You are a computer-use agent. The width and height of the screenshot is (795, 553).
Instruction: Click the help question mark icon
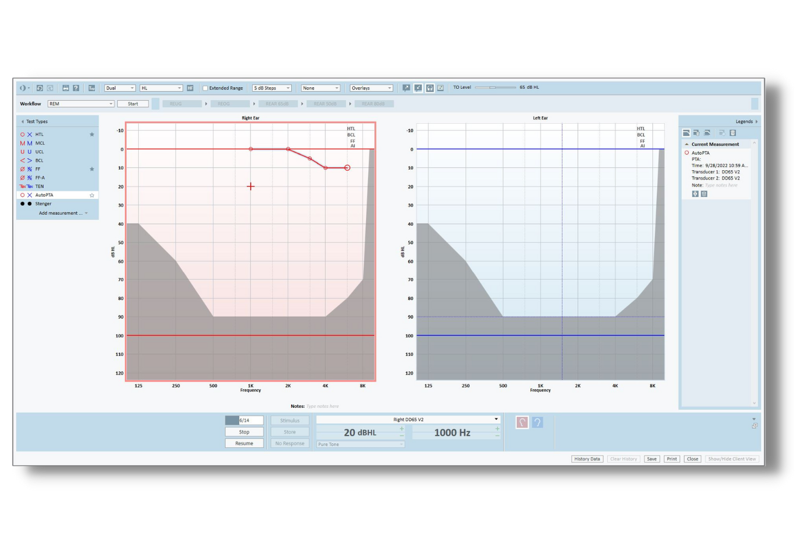pos(75,88)
